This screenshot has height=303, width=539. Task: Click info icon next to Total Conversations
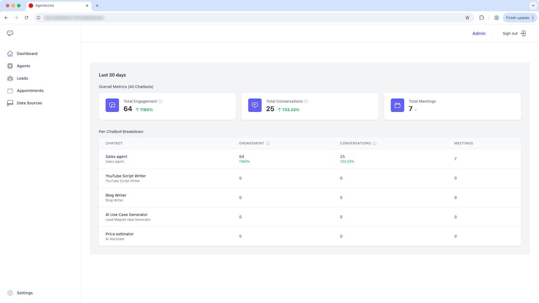306,102
